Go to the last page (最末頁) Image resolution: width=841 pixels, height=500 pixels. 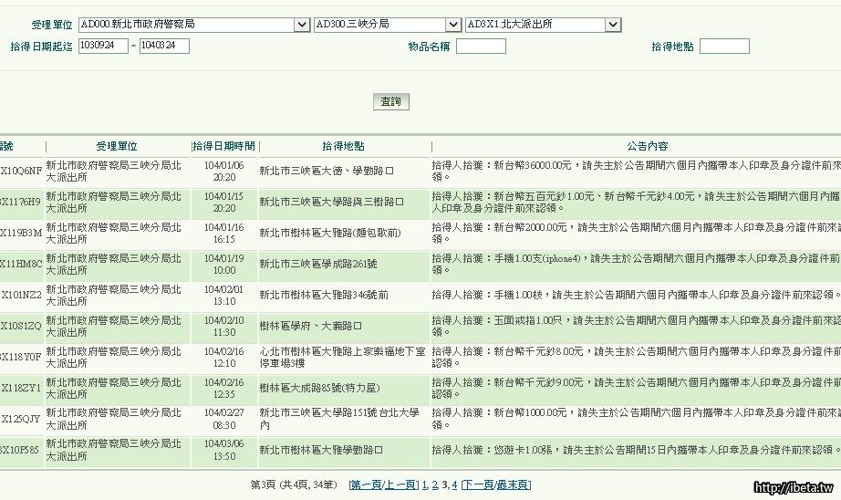(513, 484)
